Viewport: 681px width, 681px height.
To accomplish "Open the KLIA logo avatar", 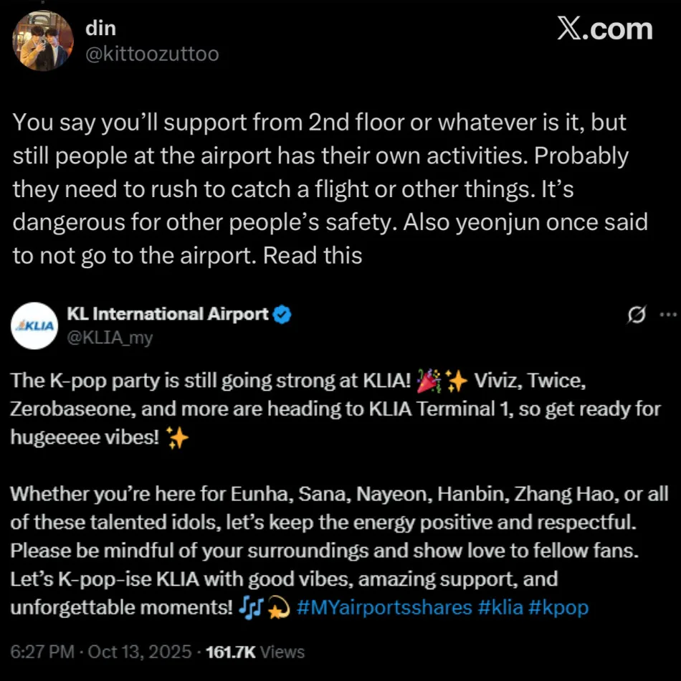I will [x=34, y=325].
